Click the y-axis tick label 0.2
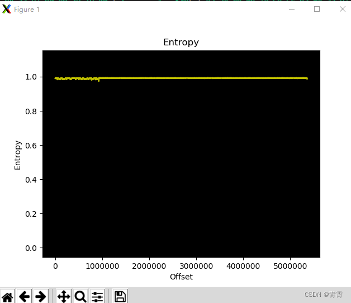351x303 pixels. (x=31, y=214)
